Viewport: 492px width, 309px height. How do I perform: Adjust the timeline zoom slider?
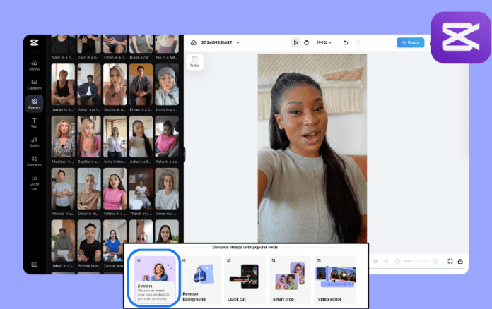(416, 261)
